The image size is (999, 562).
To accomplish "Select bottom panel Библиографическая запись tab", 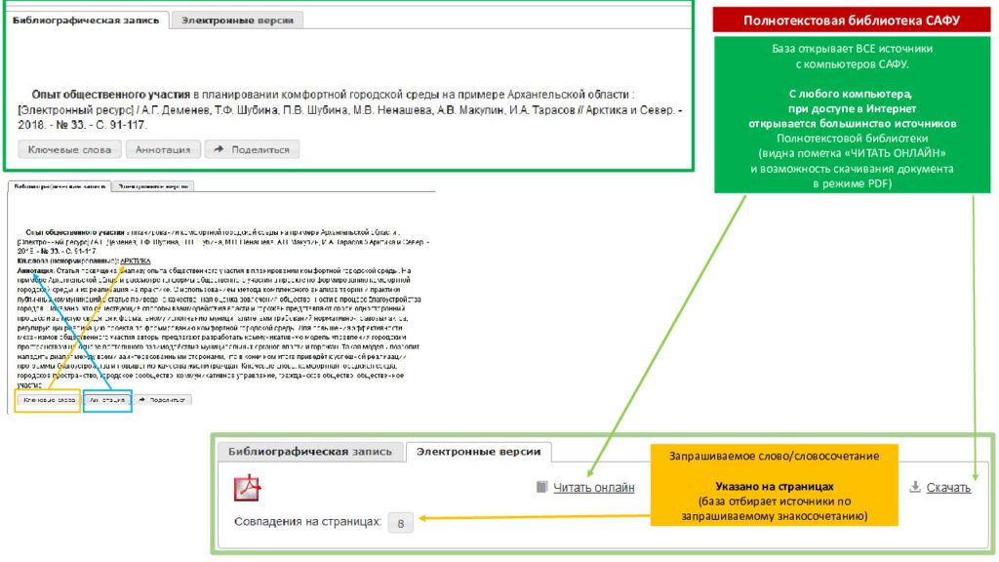I will coord(310,451).
